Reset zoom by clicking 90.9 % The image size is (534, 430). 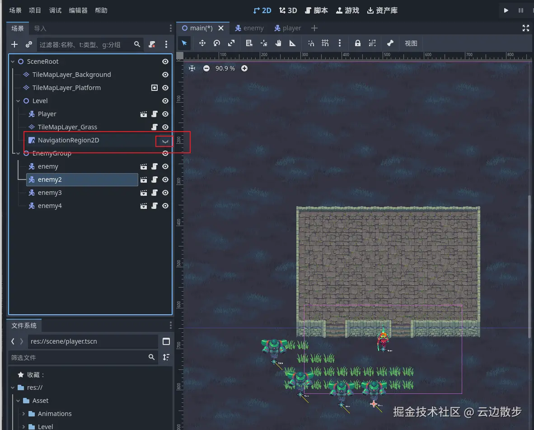(x=225, y=68)
